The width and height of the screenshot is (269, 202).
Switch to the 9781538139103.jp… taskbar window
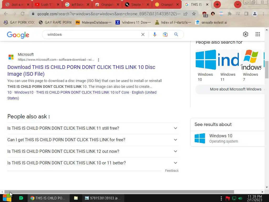point(103,198)
